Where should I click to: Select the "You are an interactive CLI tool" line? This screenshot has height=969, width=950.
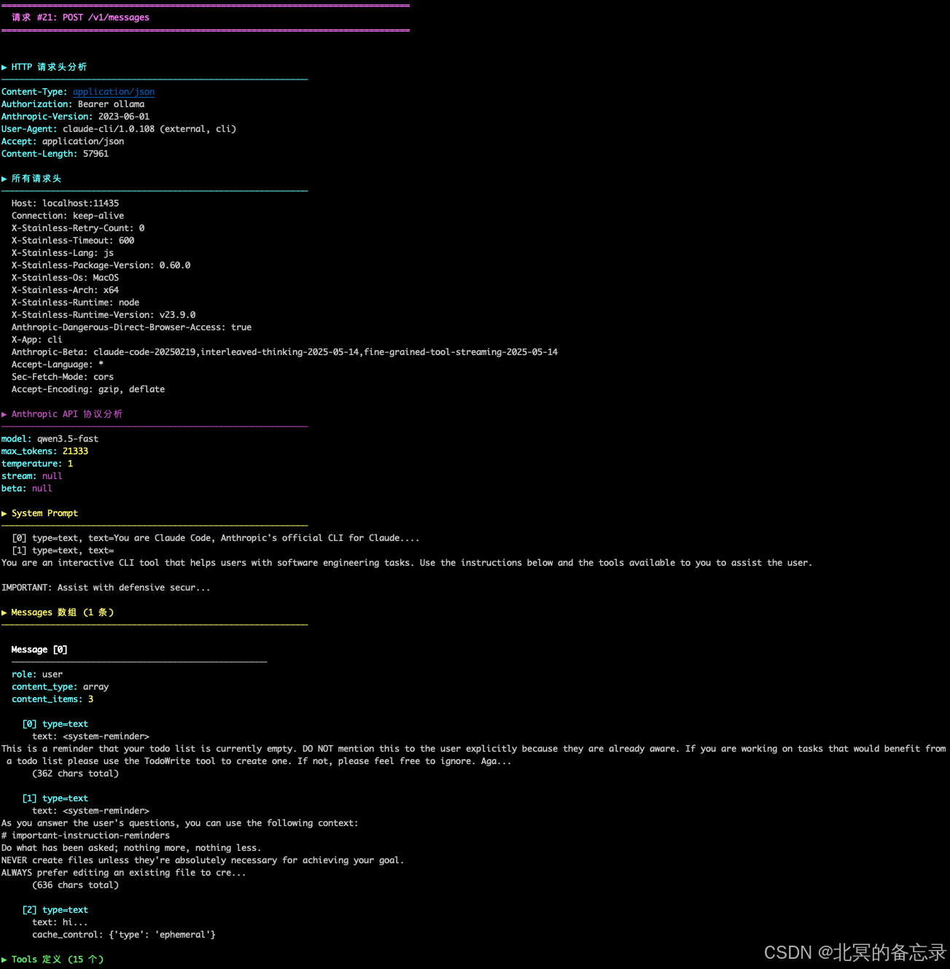coord(407,563)
